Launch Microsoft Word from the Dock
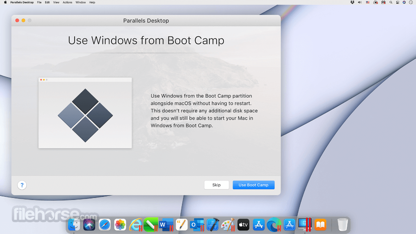The height and width of the screenshot is (234, 416). [x=166, y=225]
